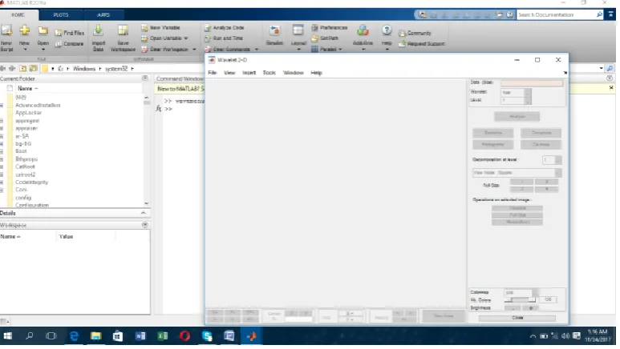The width and height of the screenshot is (620, 349).
Task: Click the New Script icon
Action: tap(6, 30)
